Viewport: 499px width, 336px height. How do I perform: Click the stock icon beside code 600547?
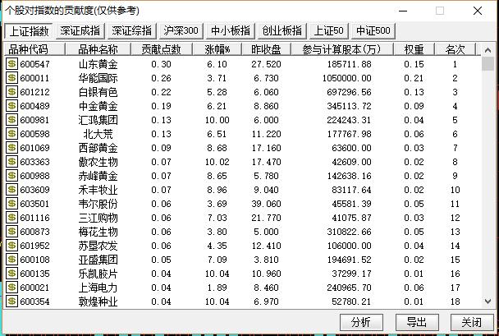(11, 64)
